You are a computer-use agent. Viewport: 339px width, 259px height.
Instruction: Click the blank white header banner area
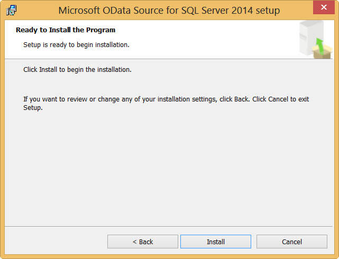click(212, 38)
